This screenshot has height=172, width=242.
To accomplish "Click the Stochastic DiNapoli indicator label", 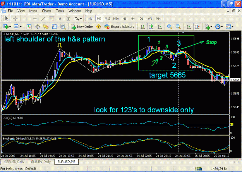I will [x=29, y=139].
